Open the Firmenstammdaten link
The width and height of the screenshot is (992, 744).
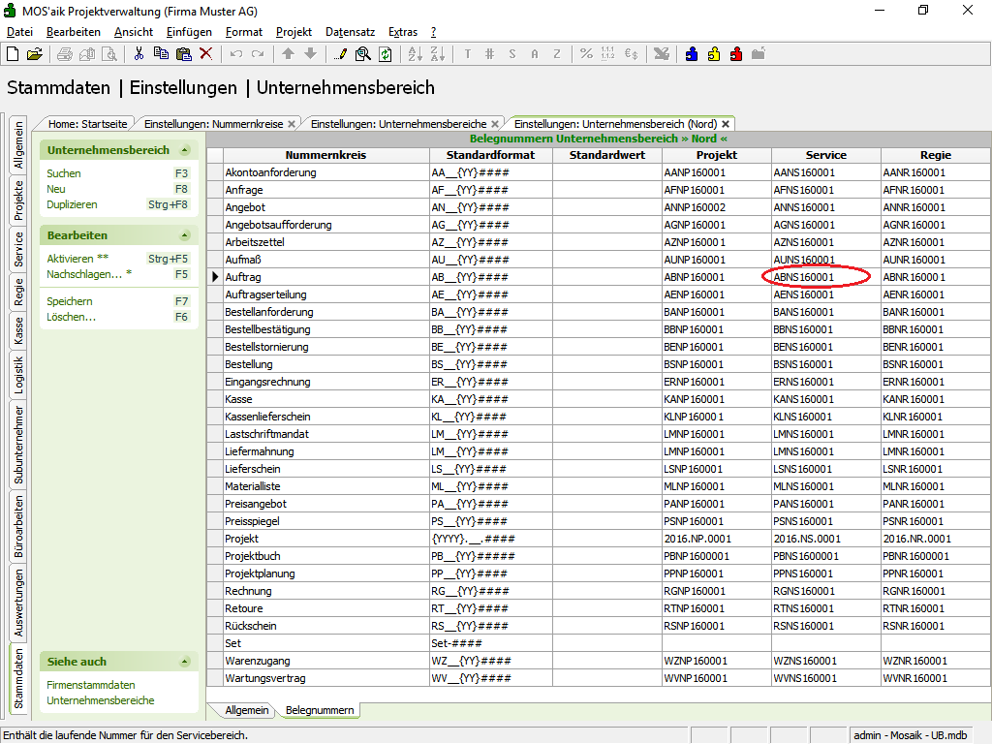91,685
